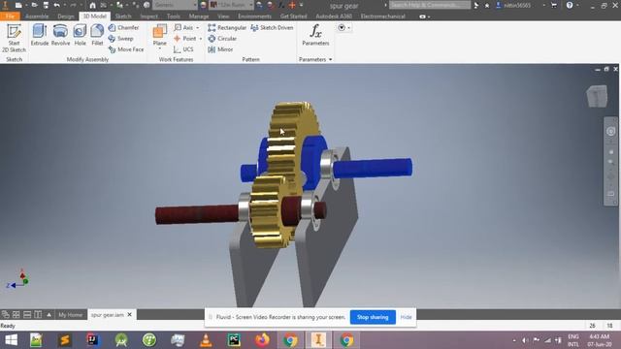Select Rectangular pattern
Screen dimensions: 621x349
tap(227, 28)
